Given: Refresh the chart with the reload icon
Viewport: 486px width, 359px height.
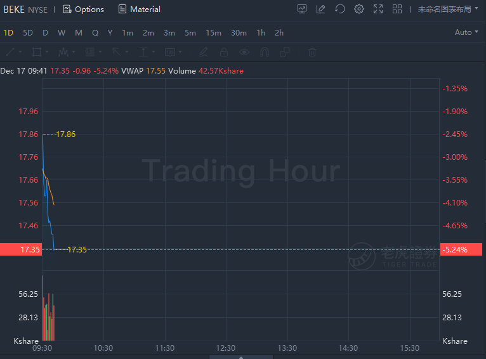Looking at the screenshot, I should (340, 9).
